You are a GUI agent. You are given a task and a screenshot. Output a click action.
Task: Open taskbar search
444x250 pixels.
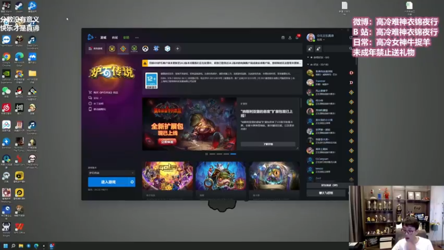13,246
